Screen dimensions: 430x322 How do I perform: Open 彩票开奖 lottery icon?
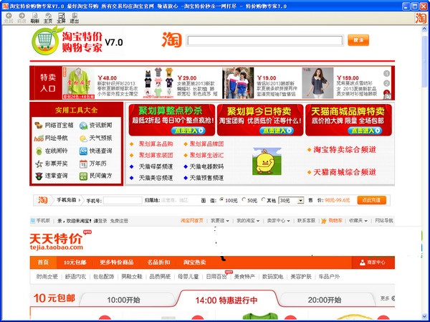pyautogui.click(x=39, y=164)
